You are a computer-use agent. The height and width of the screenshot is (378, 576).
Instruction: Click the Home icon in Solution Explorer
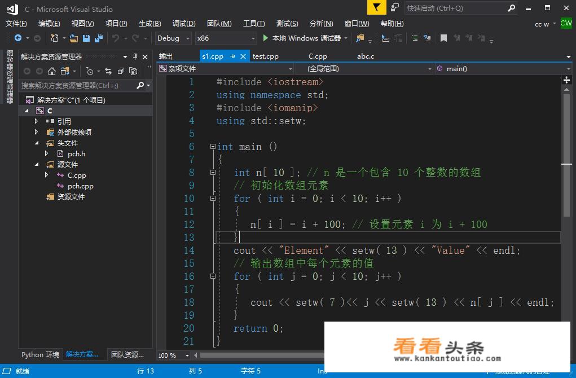[52, 71]
